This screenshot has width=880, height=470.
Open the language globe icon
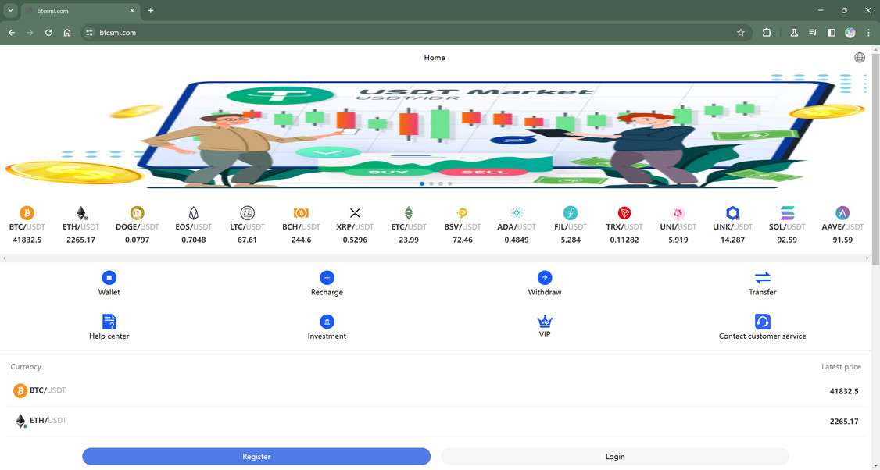click(x=859, y=57)
